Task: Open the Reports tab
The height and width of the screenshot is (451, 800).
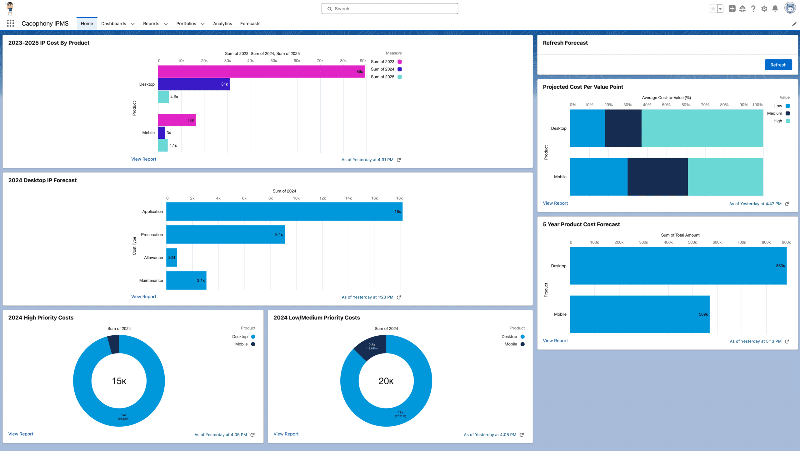Action: click(x=151, y=23)
